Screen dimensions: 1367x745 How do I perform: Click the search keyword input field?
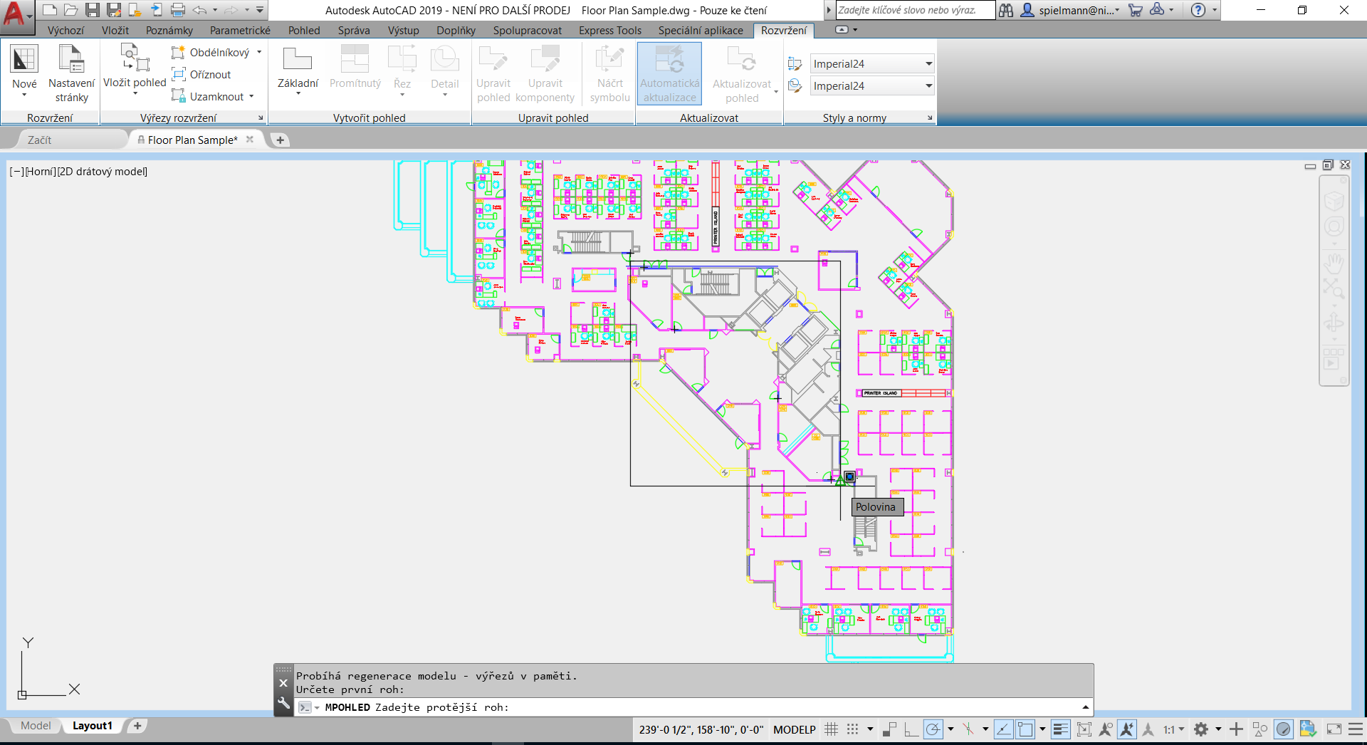click(914, 10)
